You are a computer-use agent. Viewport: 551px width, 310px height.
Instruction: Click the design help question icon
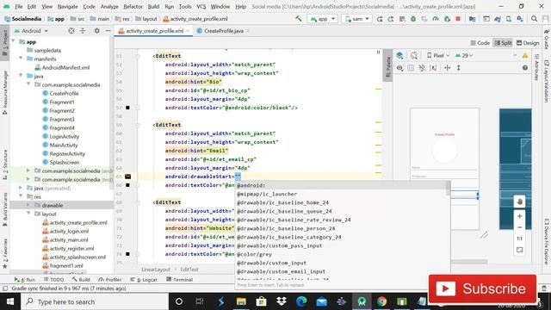(x=525, y=68)
